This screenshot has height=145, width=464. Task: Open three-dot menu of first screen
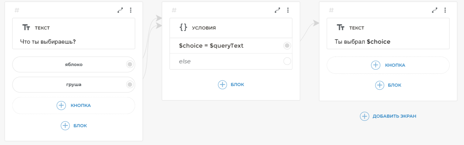[x=131, y=10]
